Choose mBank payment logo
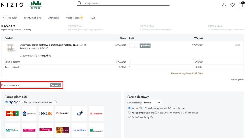 click(12, 113)
